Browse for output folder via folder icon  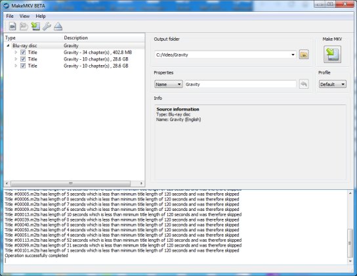304,55
